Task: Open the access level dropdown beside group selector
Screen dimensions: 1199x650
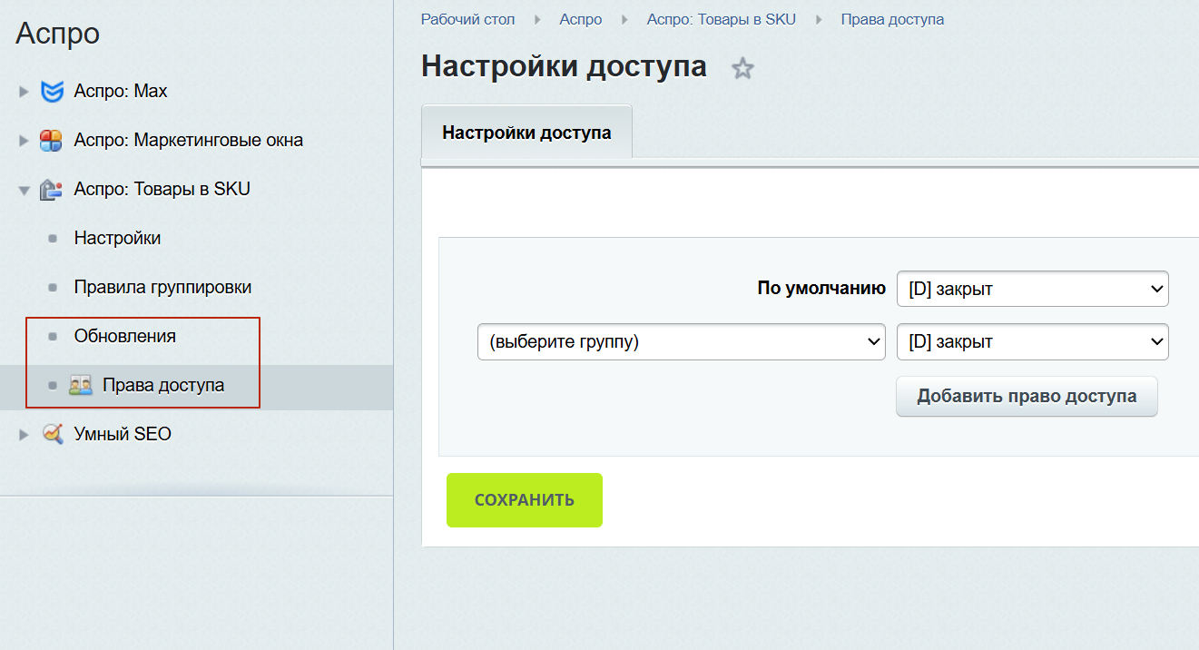Action: click(1033, 341)
